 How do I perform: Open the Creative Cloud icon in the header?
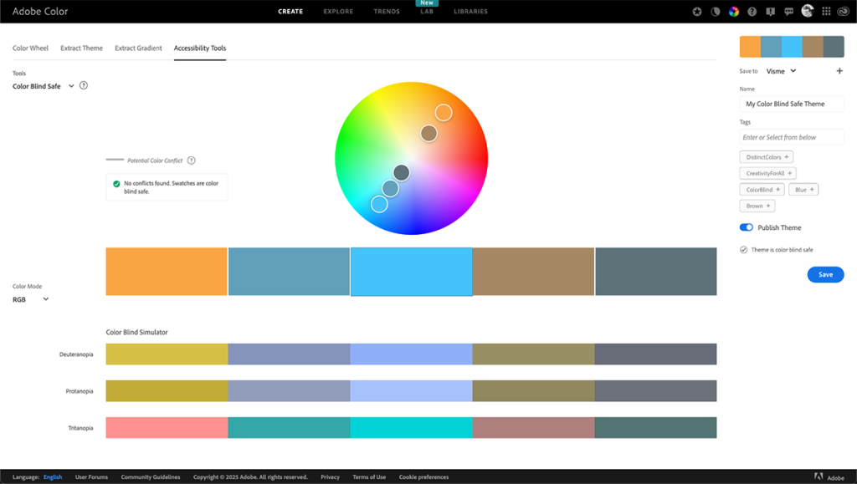coord(845,11)
